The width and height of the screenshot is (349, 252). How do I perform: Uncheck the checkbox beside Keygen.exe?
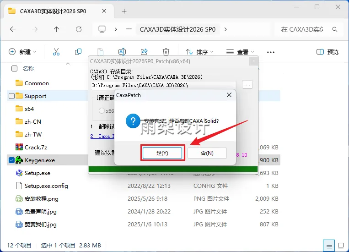click(11, 160)
